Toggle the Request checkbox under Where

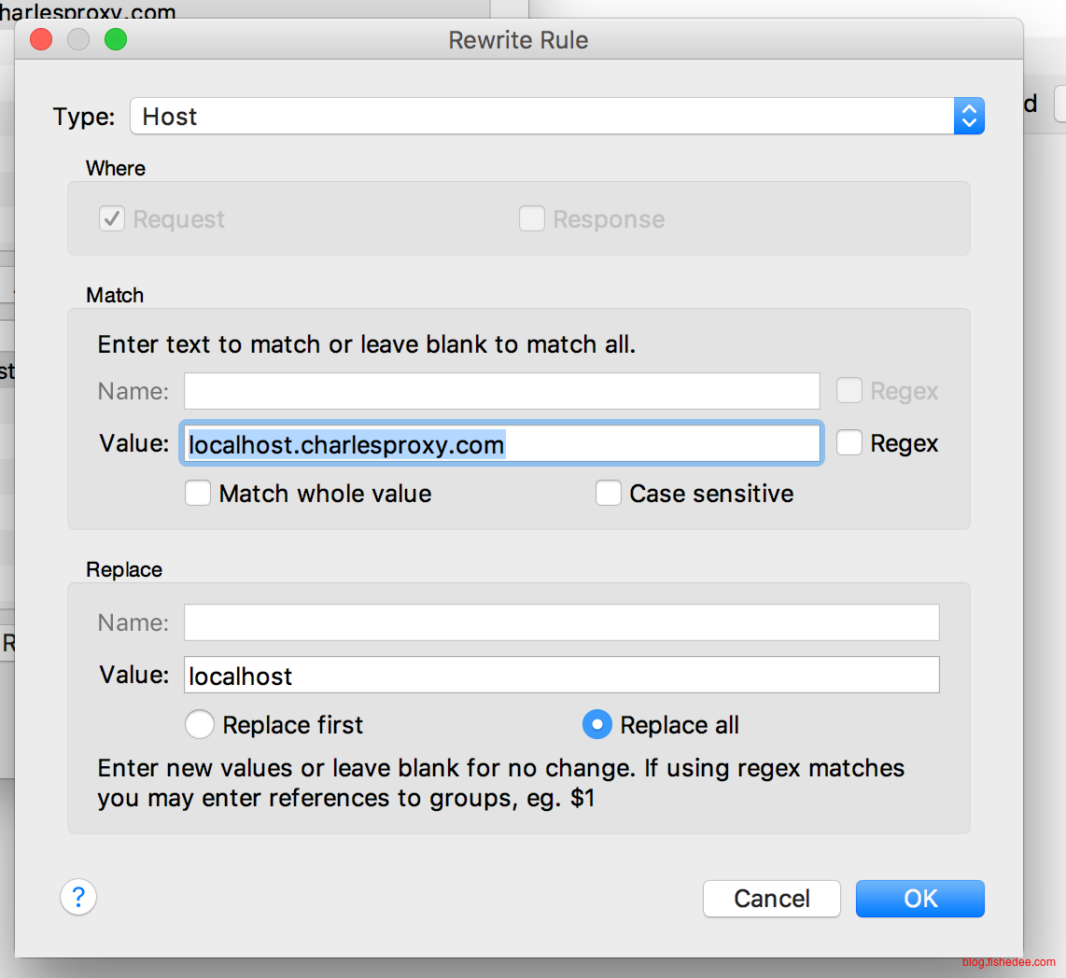(x=112, y=219)
